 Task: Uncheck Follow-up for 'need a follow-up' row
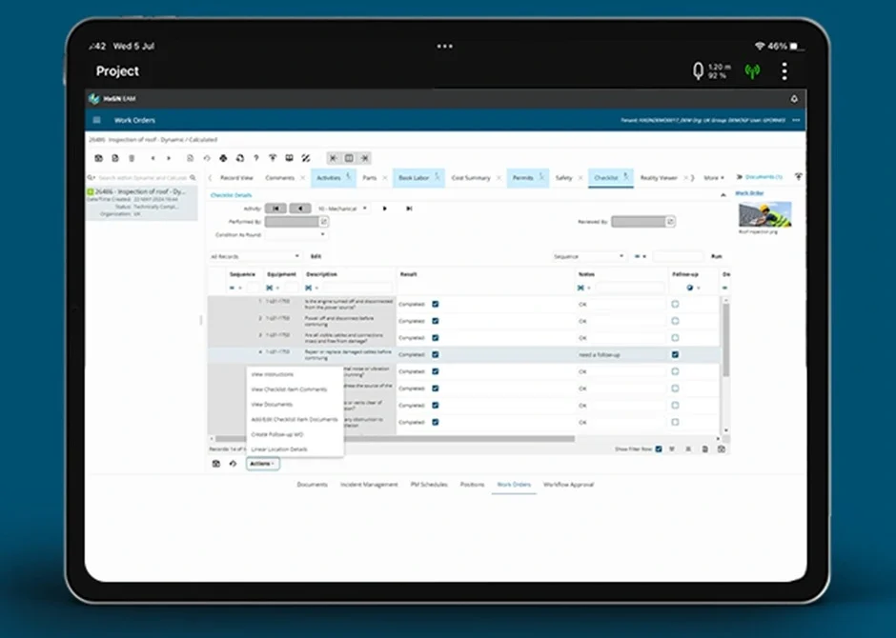click(x=675, y=354)
